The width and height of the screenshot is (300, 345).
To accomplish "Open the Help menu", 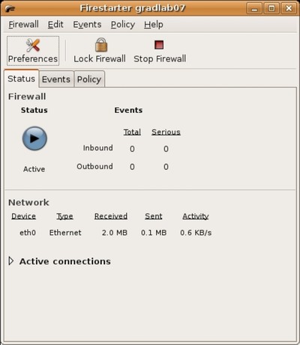I will click(x=154, y=25).
